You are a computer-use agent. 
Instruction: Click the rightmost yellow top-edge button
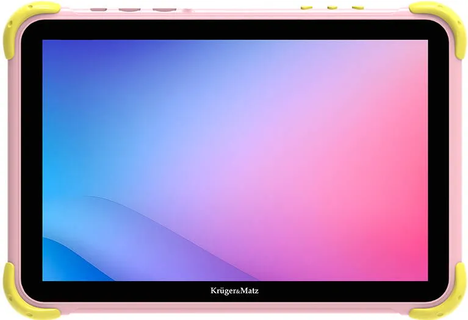[x=358, y=7]
